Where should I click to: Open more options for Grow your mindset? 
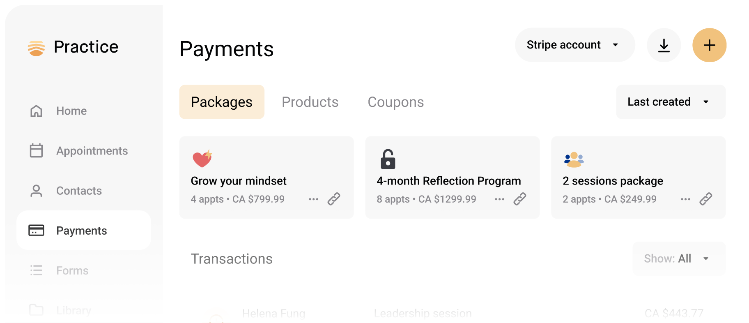click(314, 199)
